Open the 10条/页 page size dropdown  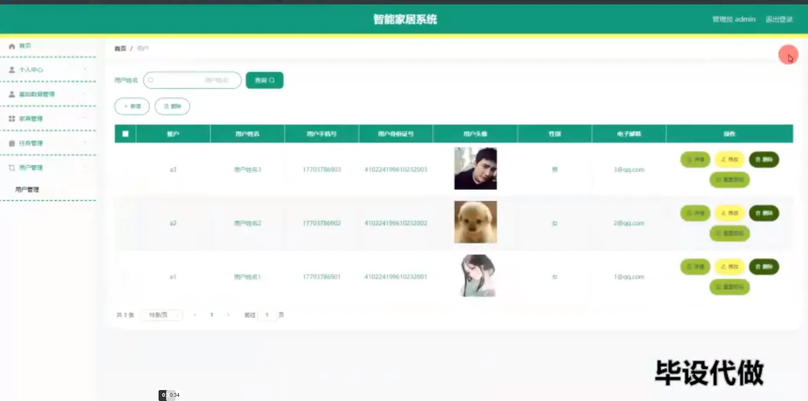click(162, 315)
